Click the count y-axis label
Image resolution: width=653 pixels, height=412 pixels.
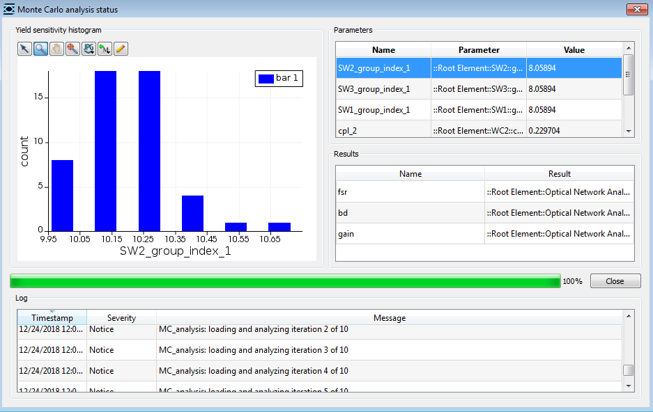24,151
